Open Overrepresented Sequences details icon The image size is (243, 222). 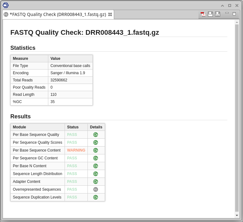96,189
